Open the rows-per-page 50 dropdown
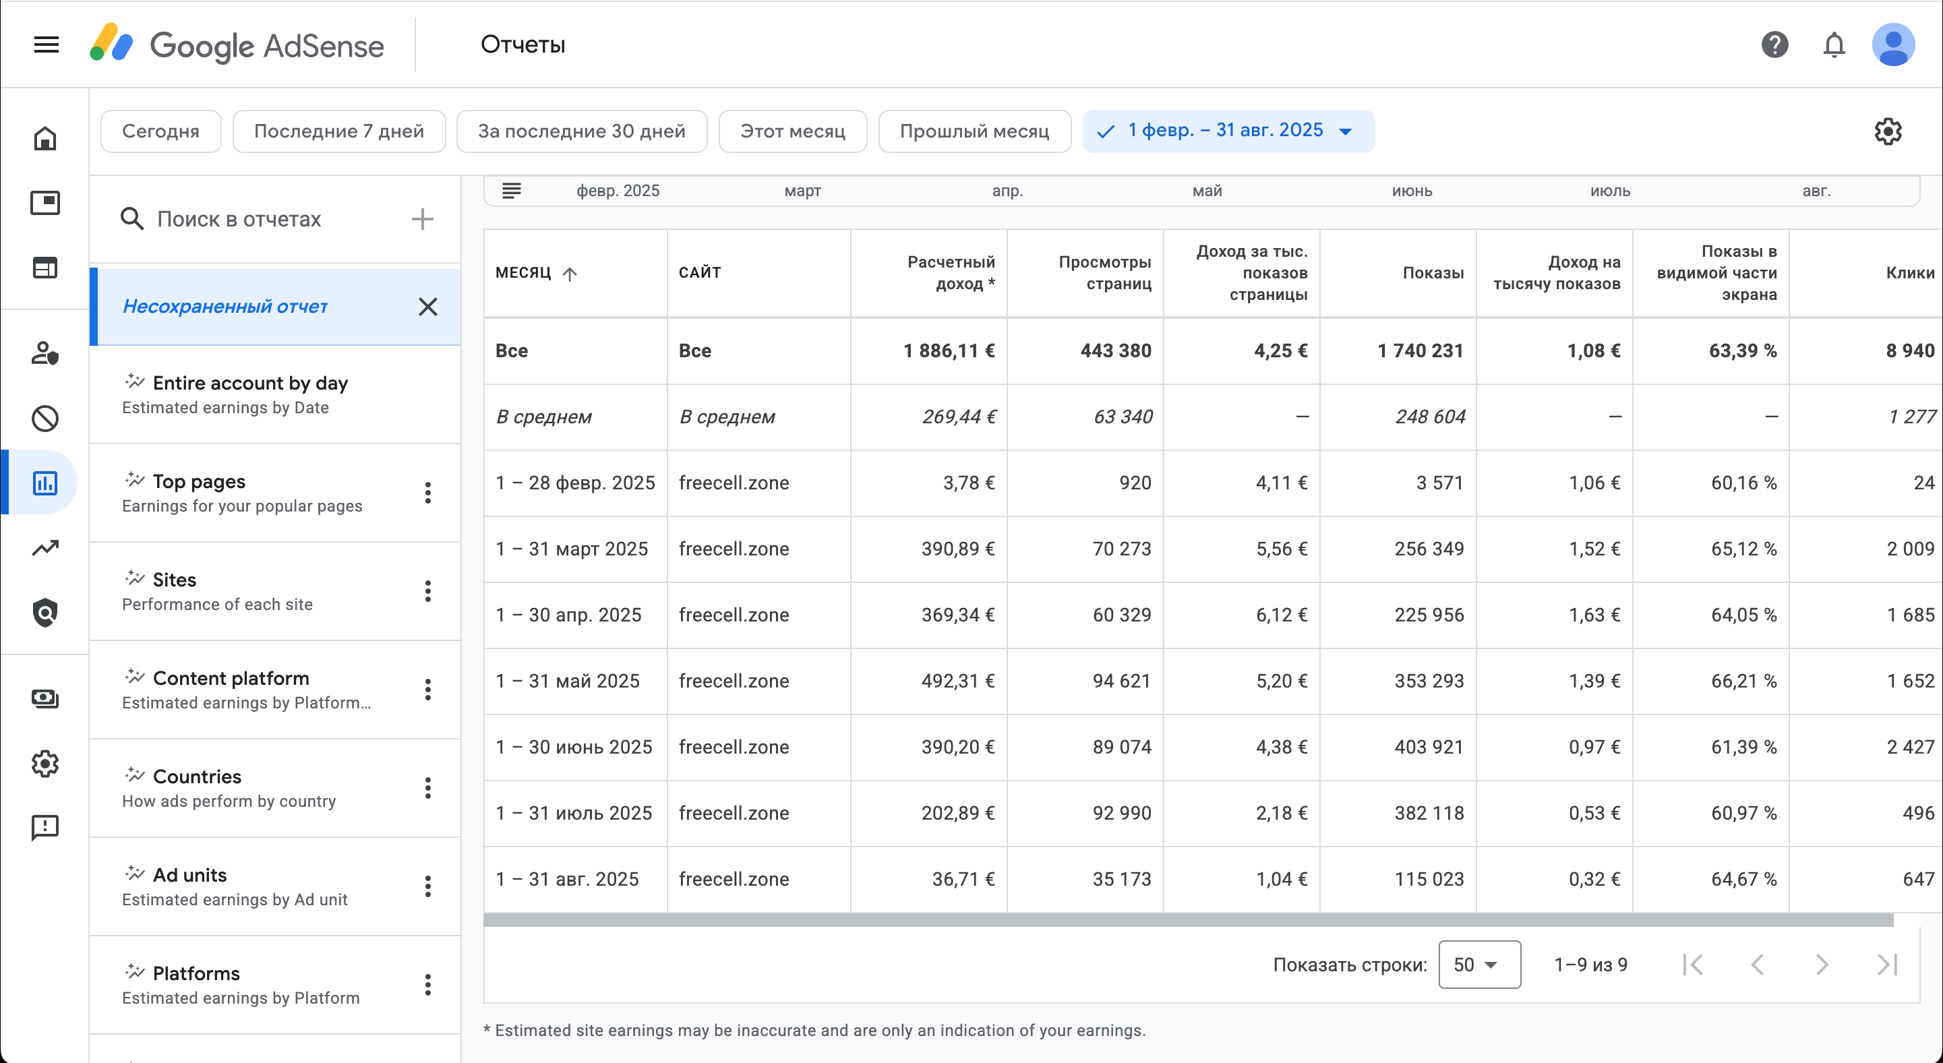The image size is (1943, 1063). [1478, 964]
